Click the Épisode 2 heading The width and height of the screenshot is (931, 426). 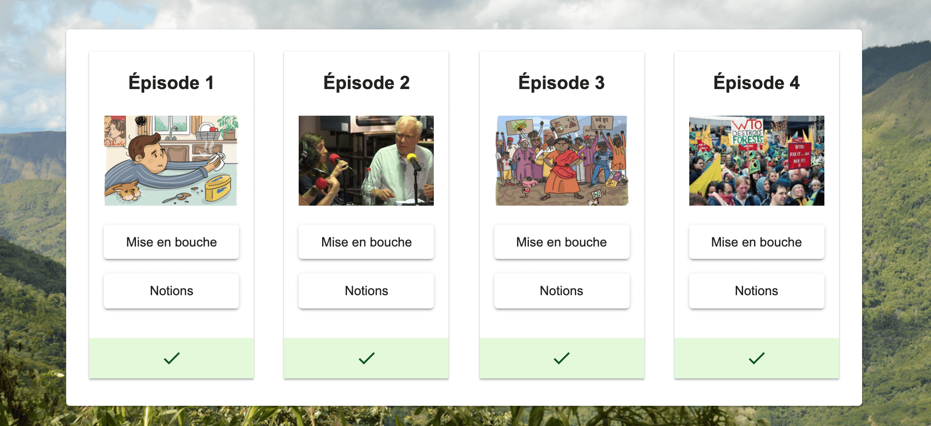point(366,82)
